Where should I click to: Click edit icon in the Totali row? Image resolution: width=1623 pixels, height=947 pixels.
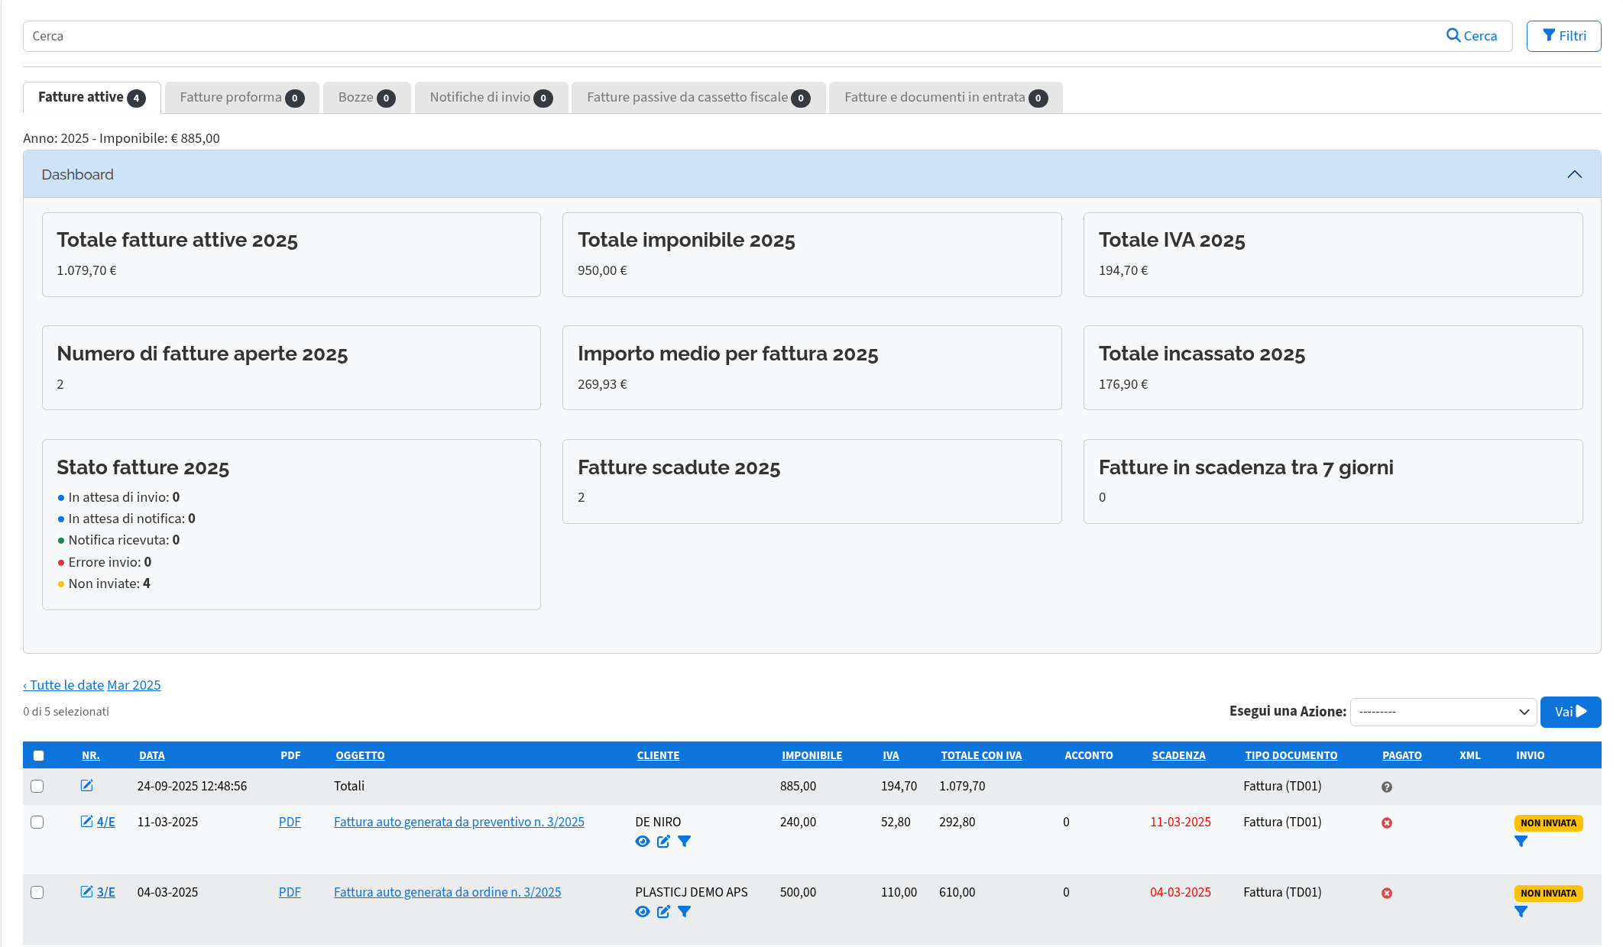point(87,786)
